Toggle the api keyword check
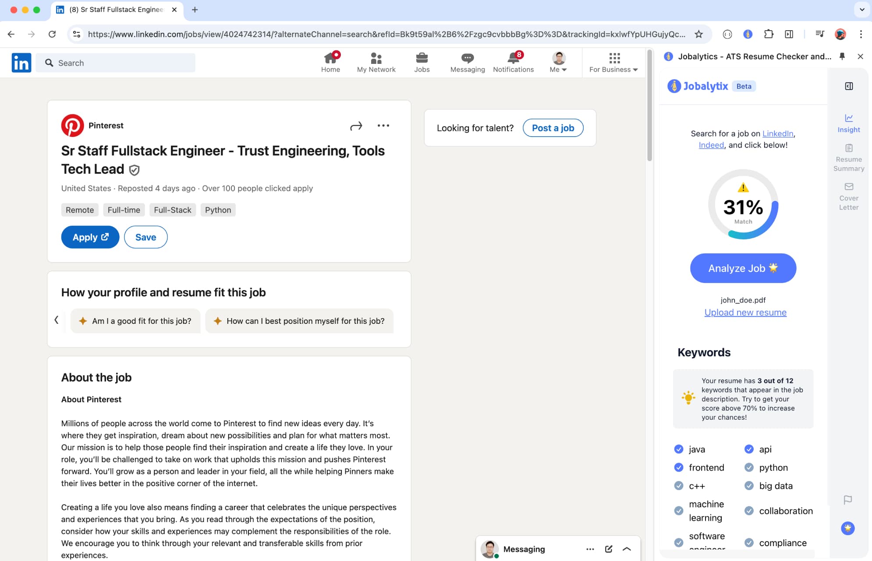This screenshot has height=561, width=872. [x=749, y=449]
